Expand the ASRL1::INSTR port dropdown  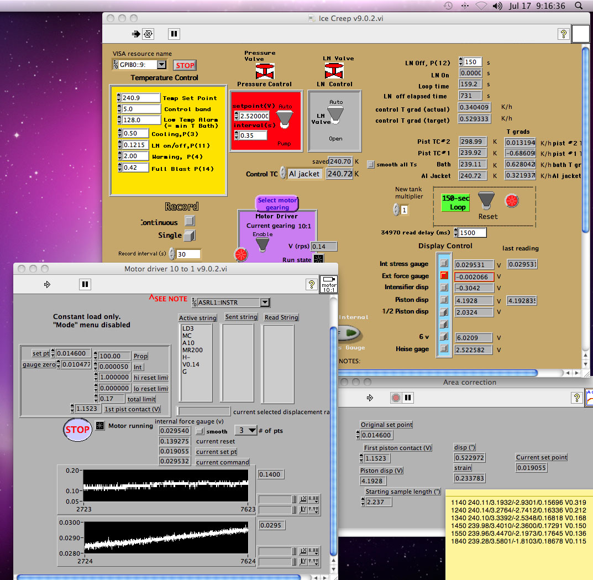tap(265, 302)
